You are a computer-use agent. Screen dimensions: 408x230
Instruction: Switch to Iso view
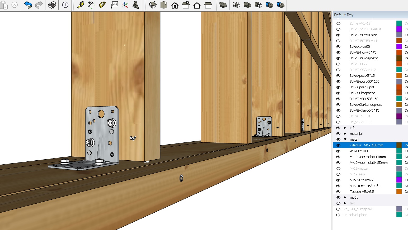pos(153,5)
